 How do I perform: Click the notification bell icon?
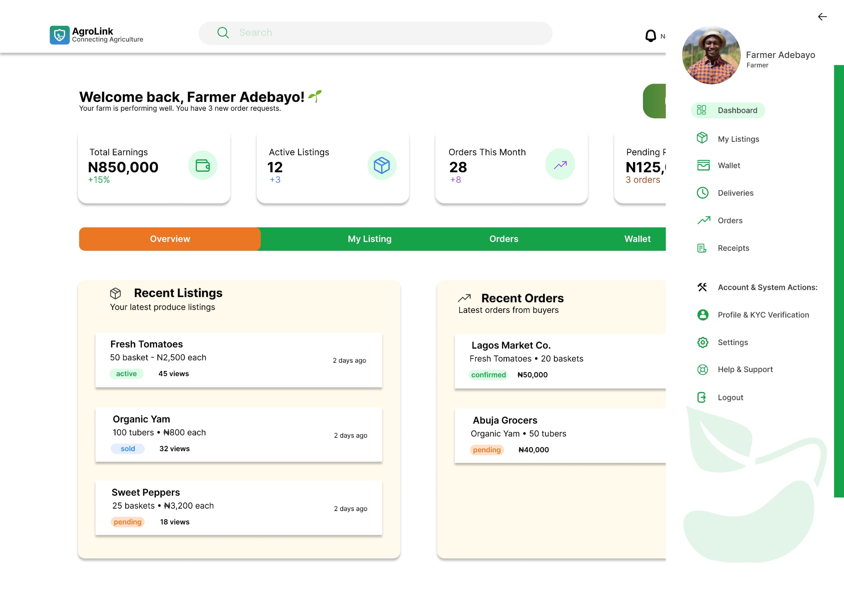click(650, 36)
